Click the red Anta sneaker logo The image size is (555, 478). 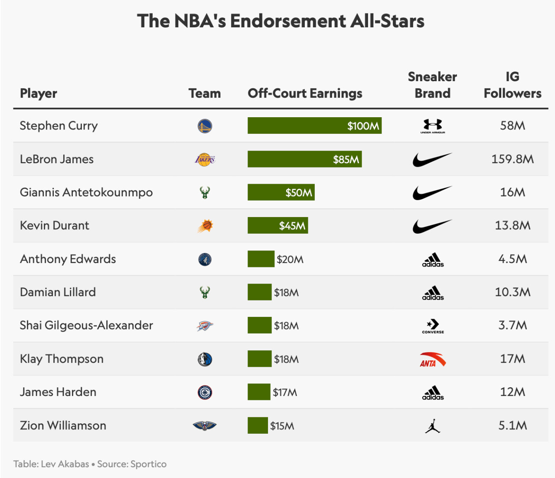[433, 359]
